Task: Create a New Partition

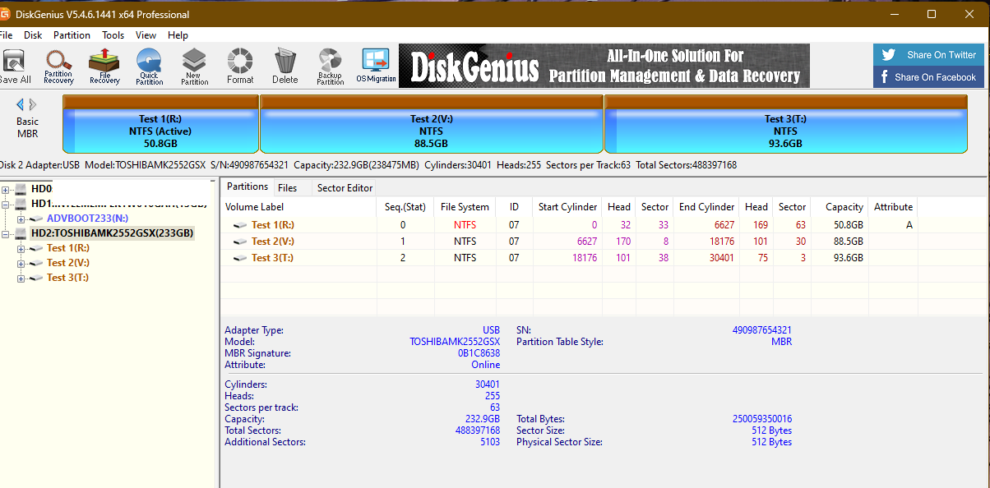Action: [194, 67]
